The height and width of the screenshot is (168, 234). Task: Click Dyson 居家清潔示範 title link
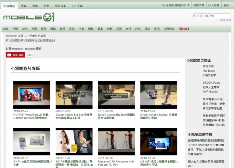coord(116,116)
